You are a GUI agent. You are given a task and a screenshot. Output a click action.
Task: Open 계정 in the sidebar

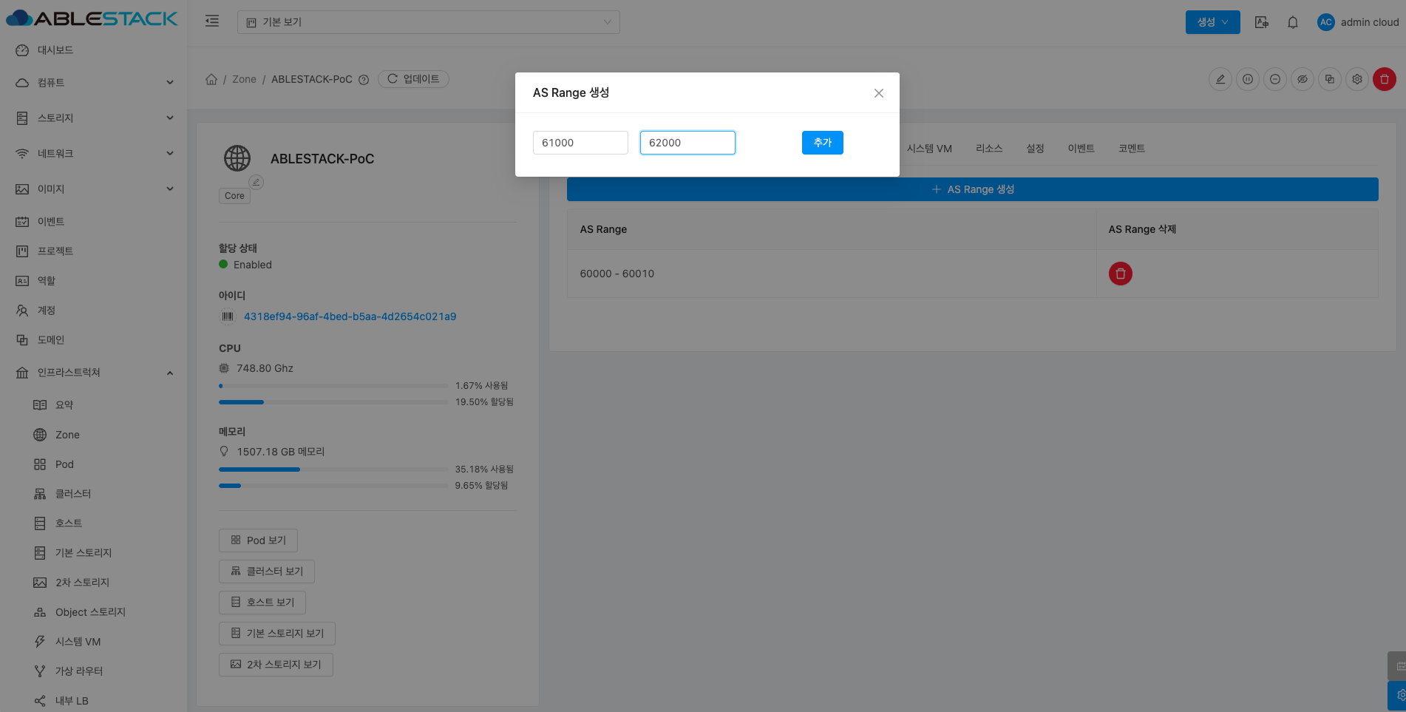93,311
